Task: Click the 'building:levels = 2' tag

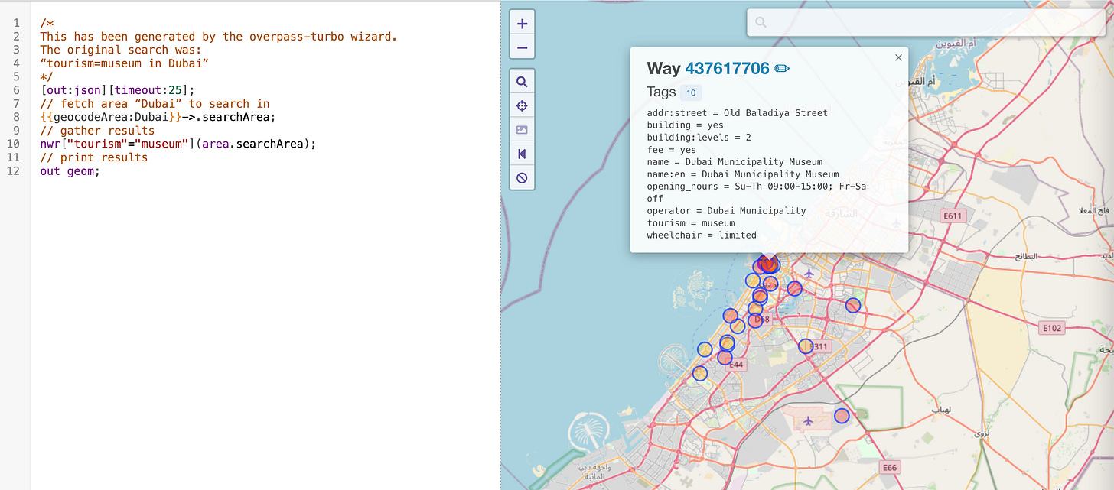Action: click(699, 138)
